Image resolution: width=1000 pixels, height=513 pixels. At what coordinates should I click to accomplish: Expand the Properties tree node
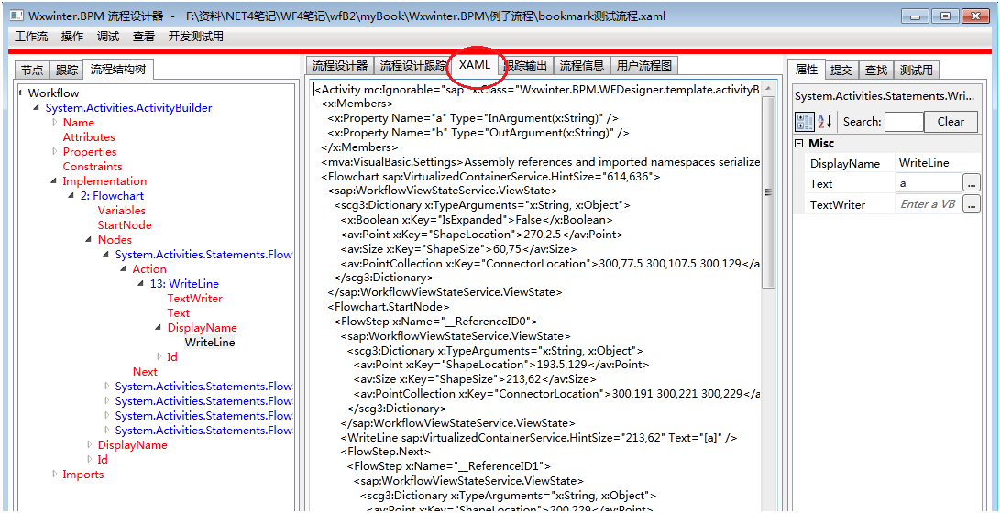(x=54, y=151)
